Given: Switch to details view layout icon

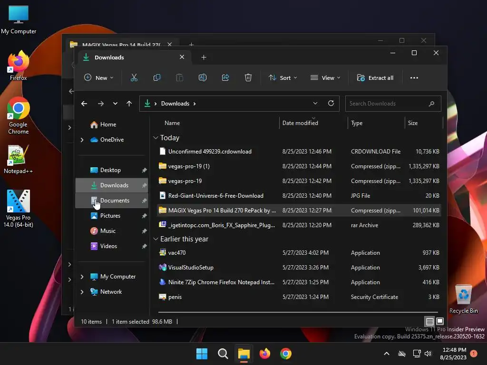Looking at the screenshot, I should coord(429,321).
